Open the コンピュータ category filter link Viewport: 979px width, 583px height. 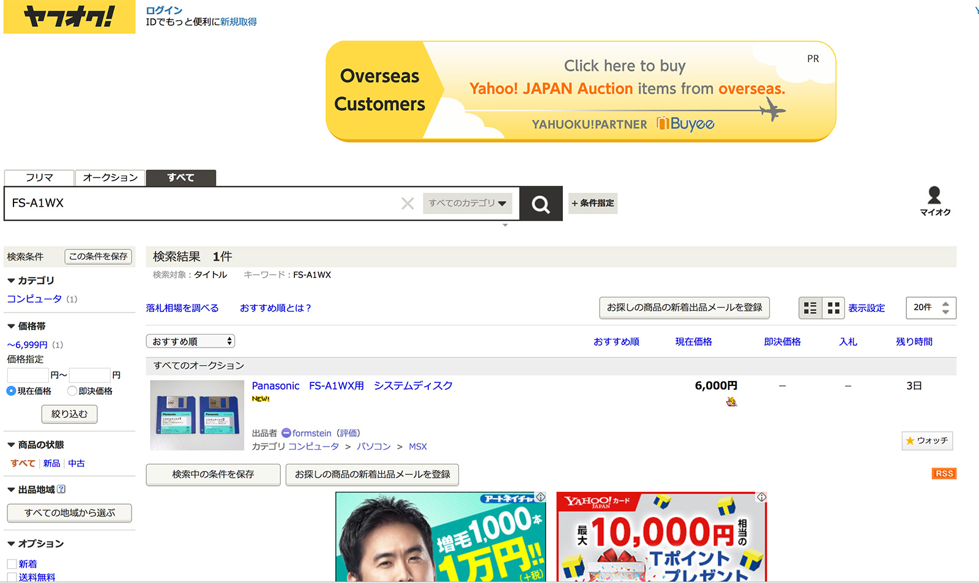pos(34,299)
